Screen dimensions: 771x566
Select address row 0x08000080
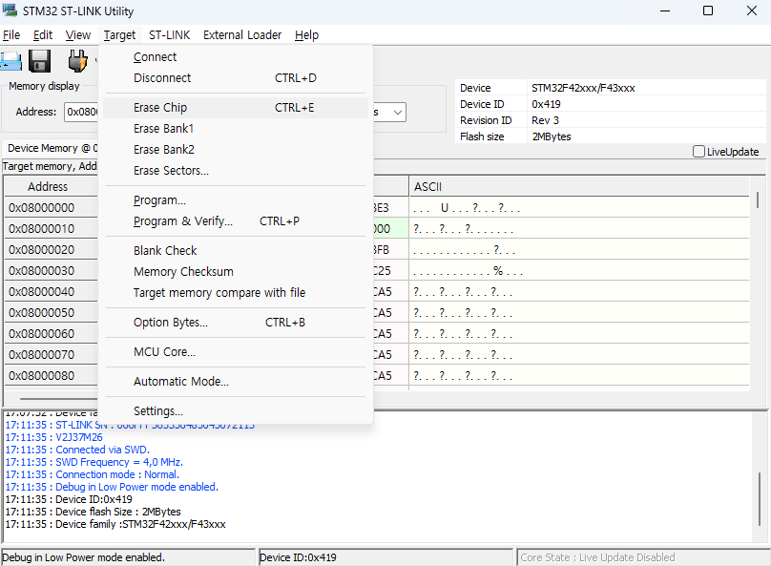click(x=42, y=376)
